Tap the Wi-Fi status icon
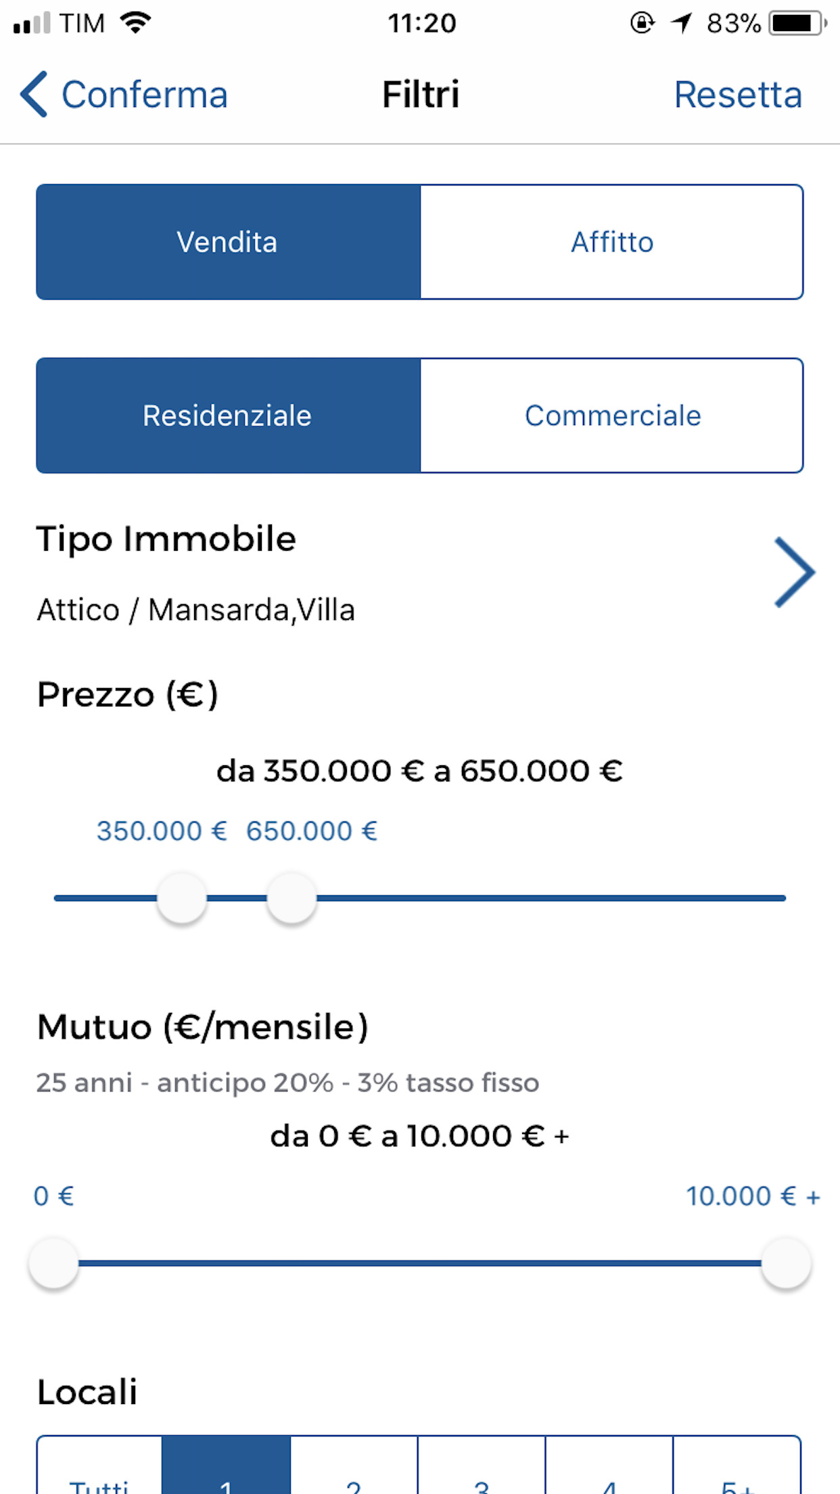This screenshot has height=1494, width=840. click(135, 23)
